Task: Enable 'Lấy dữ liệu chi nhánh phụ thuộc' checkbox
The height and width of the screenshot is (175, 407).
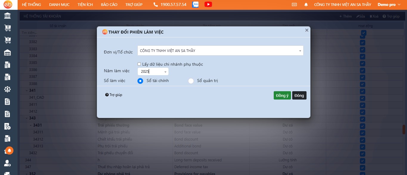Action: coord(139,64)
